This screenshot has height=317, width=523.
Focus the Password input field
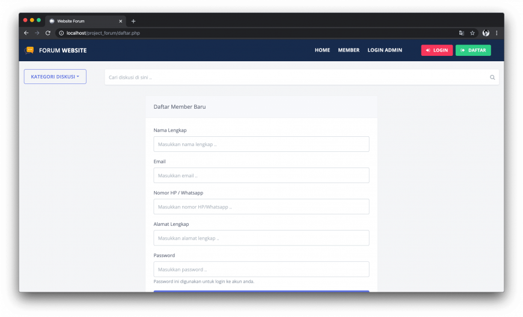coord(261,270)
